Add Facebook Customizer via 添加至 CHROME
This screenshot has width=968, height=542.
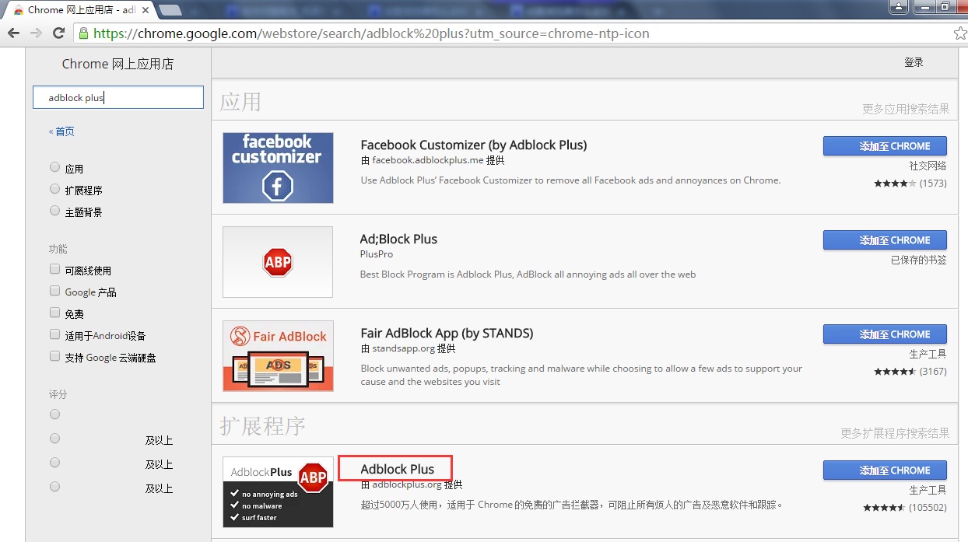[x=885, y=146]
